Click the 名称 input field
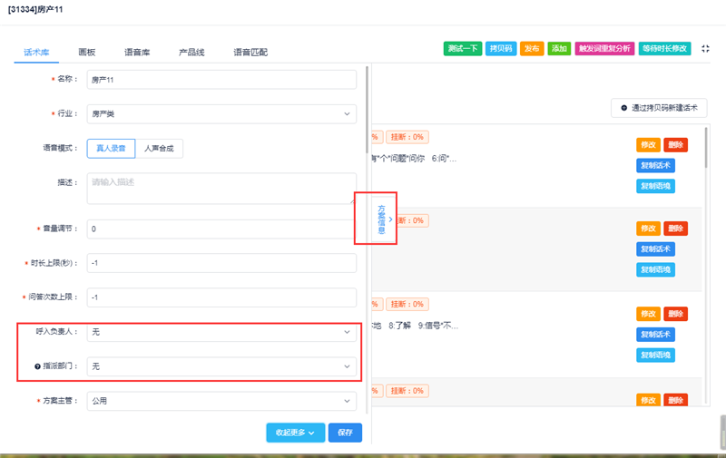Screen dimensions: 726x458 point(221,80)
